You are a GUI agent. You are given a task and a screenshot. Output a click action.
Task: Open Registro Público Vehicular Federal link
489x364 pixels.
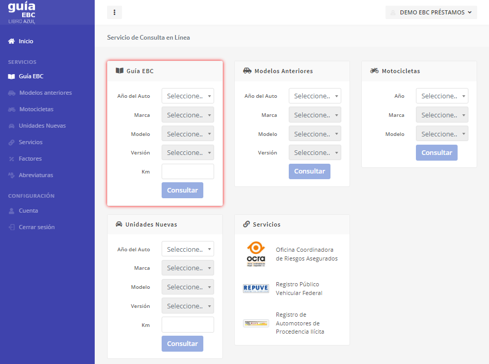click(x=299, y=288)
